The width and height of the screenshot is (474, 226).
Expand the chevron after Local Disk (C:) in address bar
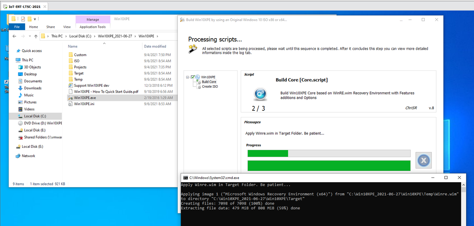pos(94,36)
